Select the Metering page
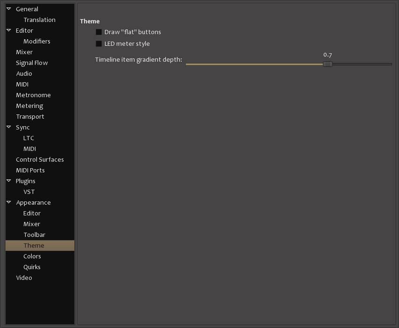Viewport: 399px width, 328px height. pyautogui.click(x=29, y=106)
